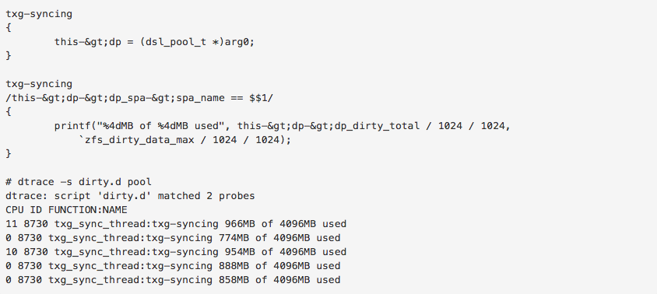Click the 888MB of 4096MB output line

(x=173, y=266)
